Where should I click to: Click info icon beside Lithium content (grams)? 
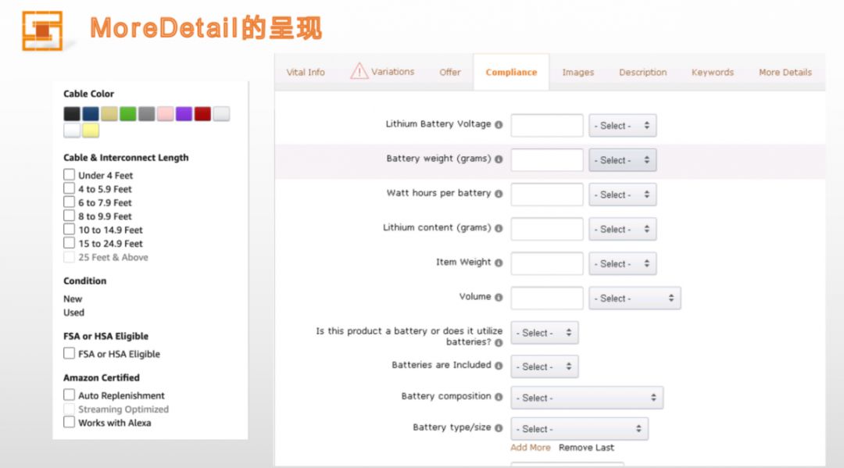(x=499, y=229)
